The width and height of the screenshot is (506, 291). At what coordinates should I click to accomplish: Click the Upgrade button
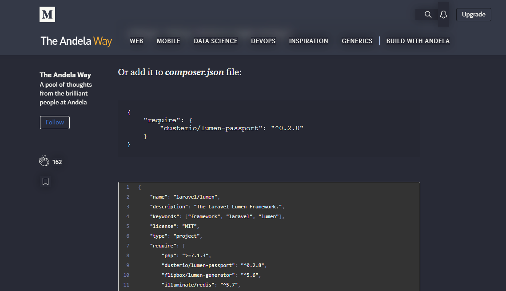click(x=474, y=14)
